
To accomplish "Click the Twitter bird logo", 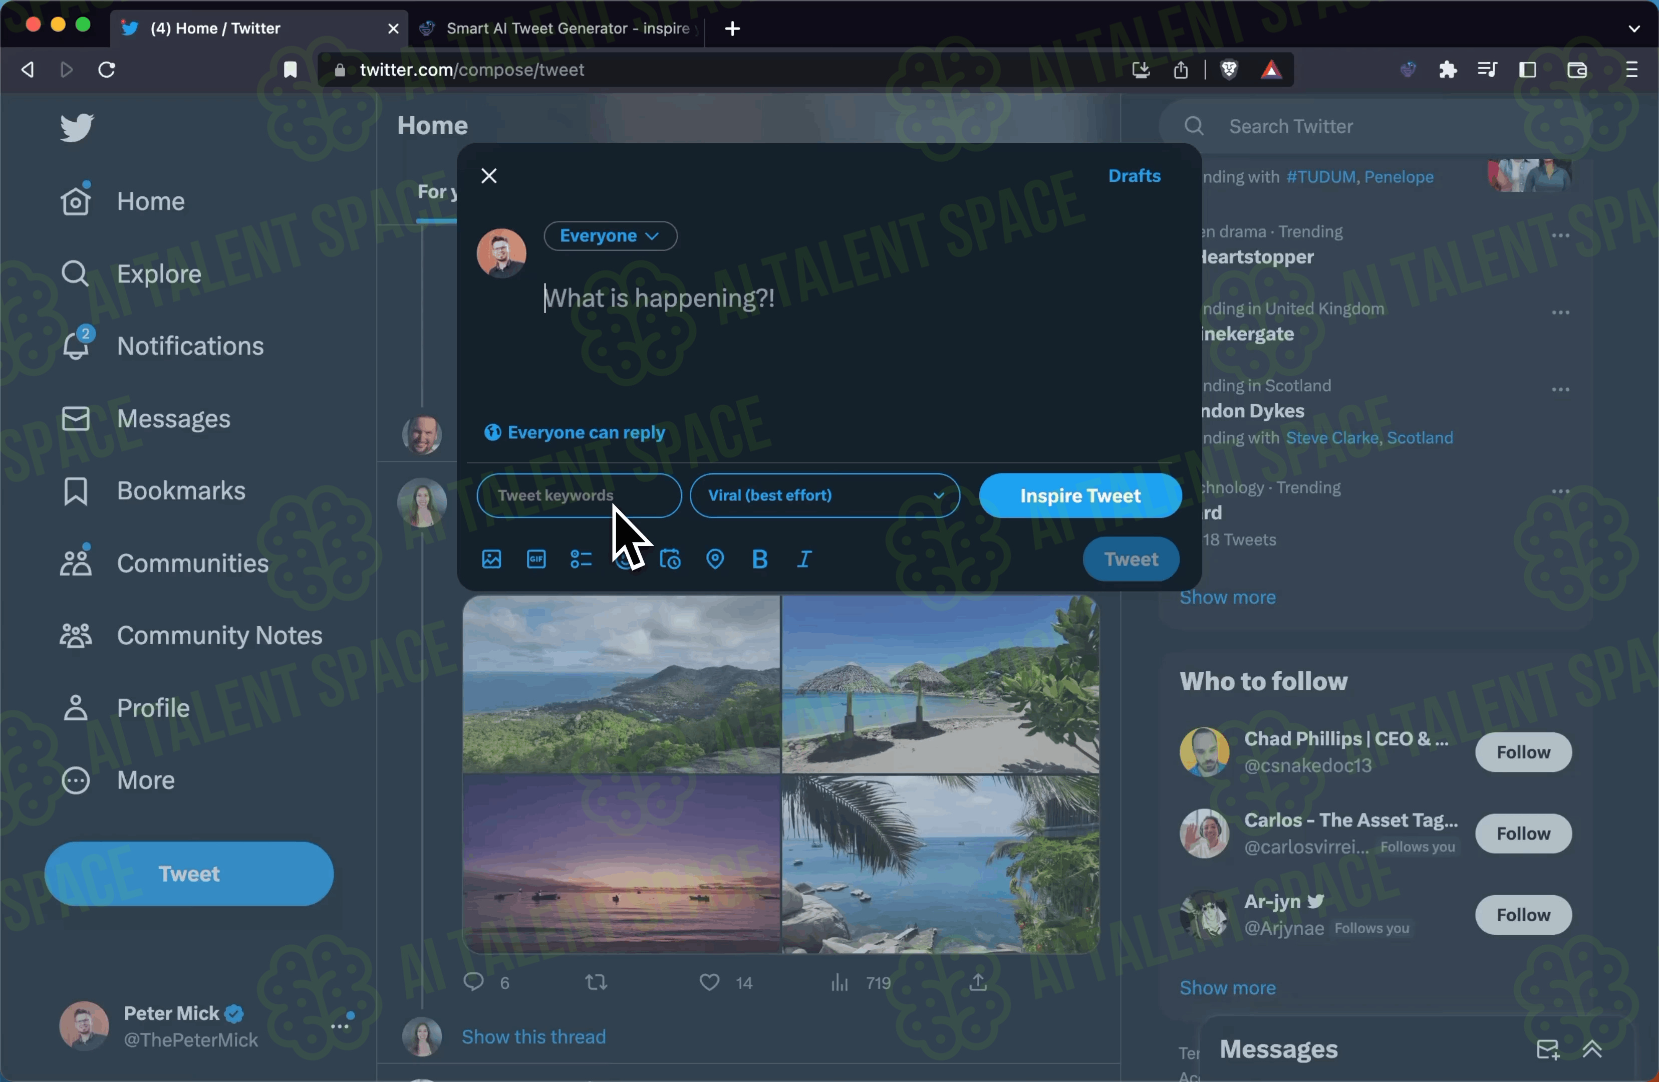I will tap(77, 128).
